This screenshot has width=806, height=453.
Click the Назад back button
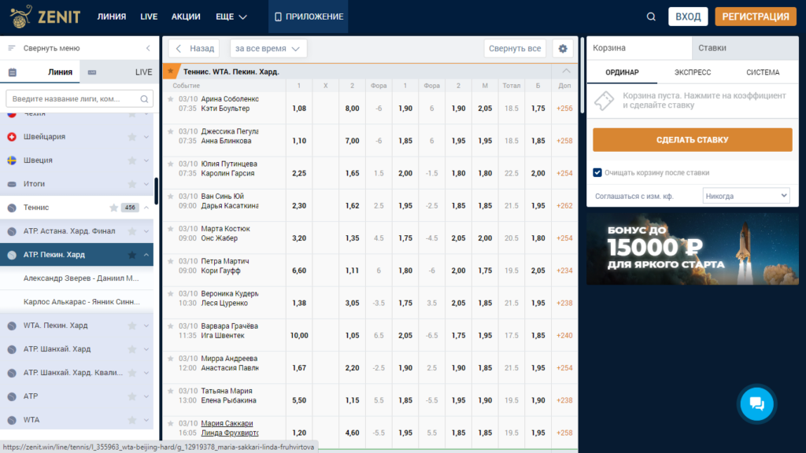pos(194,48)
